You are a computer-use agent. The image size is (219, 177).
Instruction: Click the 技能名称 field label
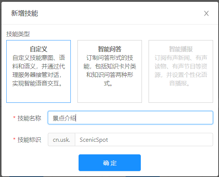click(x=29, y=118)
